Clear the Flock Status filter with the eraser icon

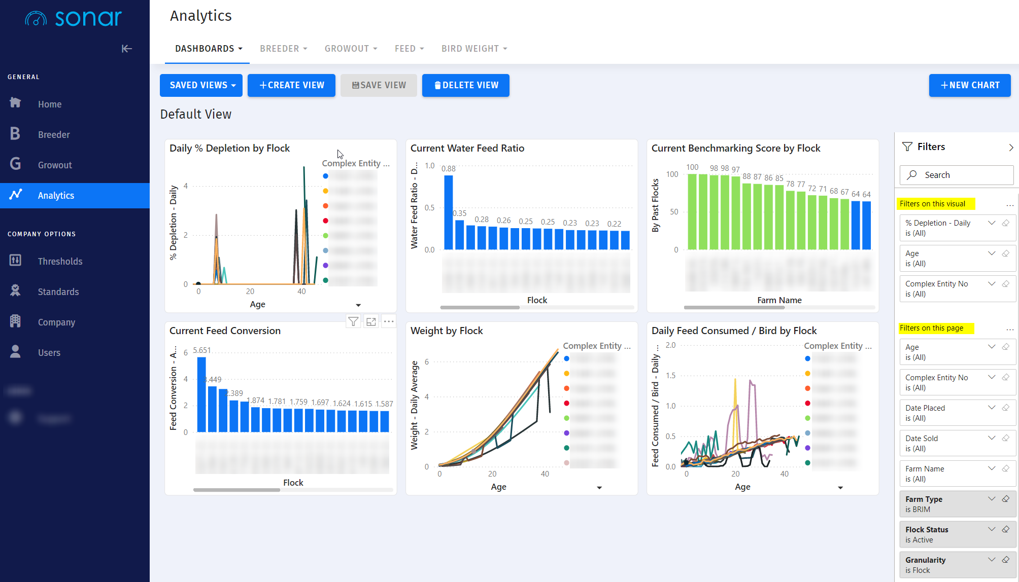1006,529
